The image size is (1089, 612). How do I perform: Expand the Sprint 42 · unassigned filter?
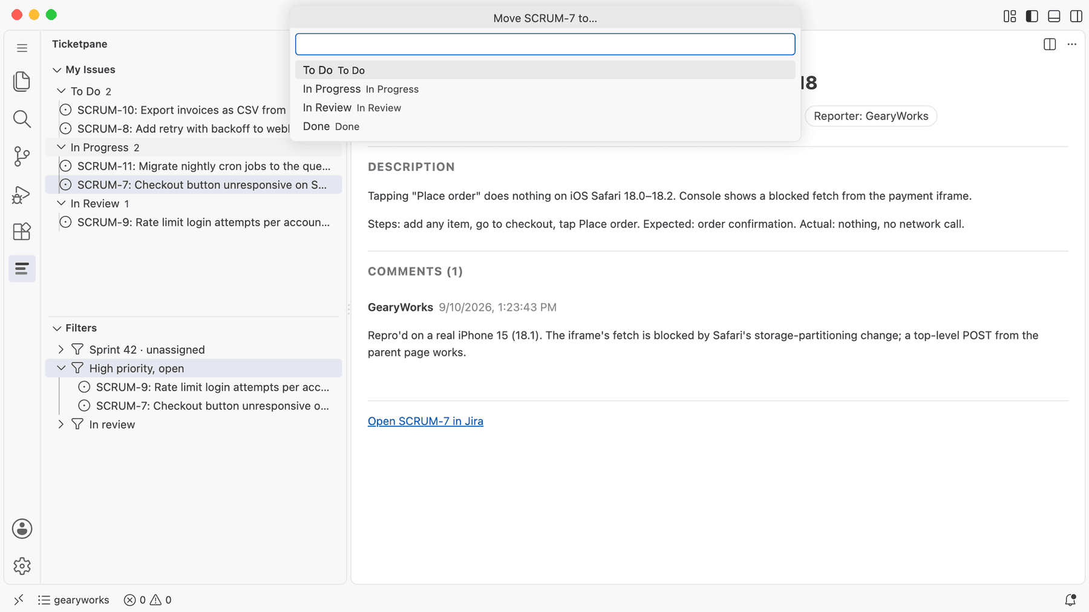[61, 350]
